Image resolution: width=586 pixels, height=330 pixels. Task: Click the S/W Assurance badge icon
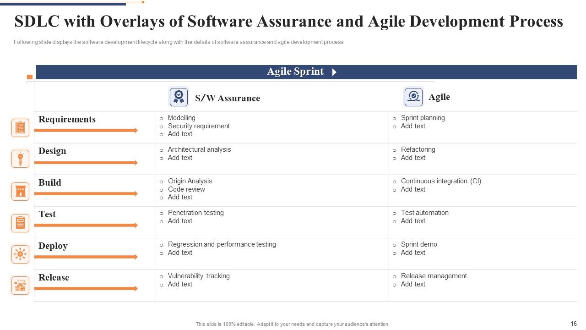point(179,97)
